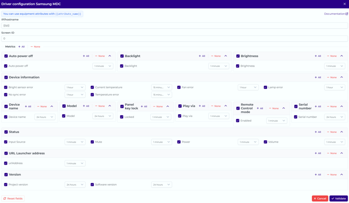Collapse the Device name section
This screenshot has height=203, width=349.
(x=52, y=107)
